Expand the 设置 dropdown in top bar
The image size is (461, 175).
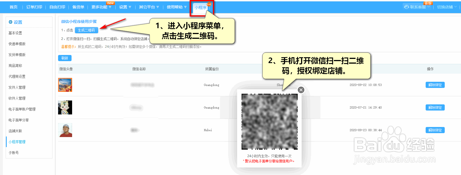[125, 7]
